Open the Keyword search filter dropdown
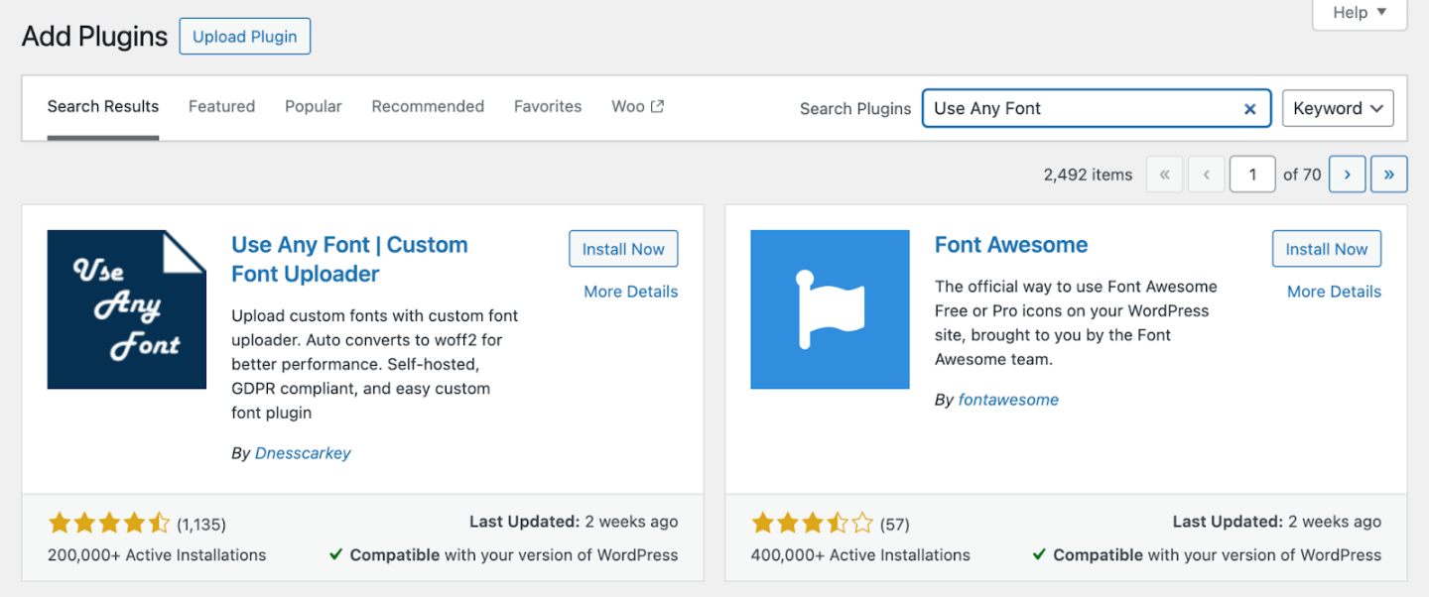The height and width of the screenshot is (597, 1429). pos(1338,108)
